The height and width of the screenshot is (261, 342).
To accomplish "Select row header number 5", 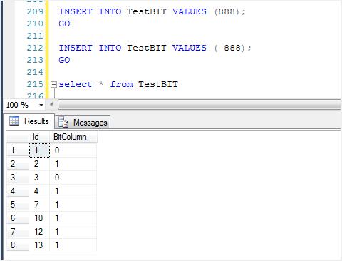I will pos(18,205).
